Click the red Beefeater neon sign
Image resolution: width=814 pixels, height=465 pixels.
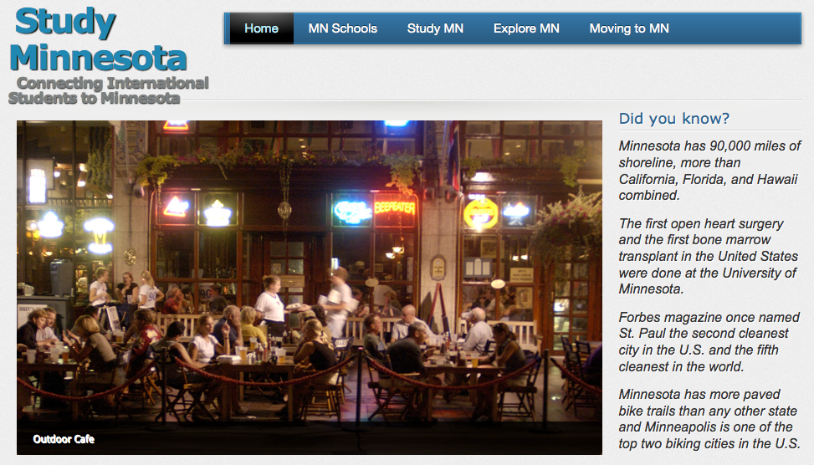(x=395, y=208)
